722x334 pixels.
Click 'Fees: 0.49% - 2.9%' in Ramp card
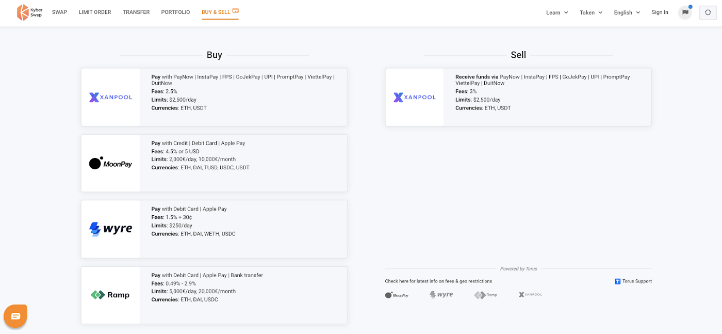tap(173, 283)
